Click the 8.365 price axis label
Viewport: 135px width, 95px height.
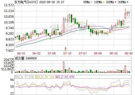click(x=10, y=45)
